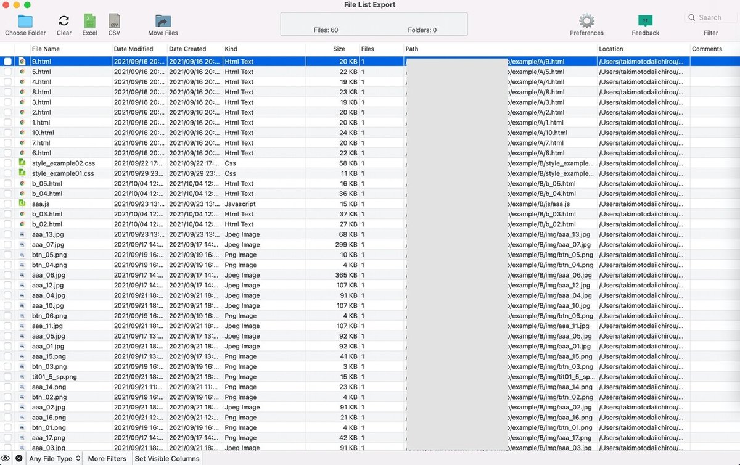Viewport: 740px width, 465px height.
Task: Open the Choose Folder toolbar icon
Action: (25, 21)
